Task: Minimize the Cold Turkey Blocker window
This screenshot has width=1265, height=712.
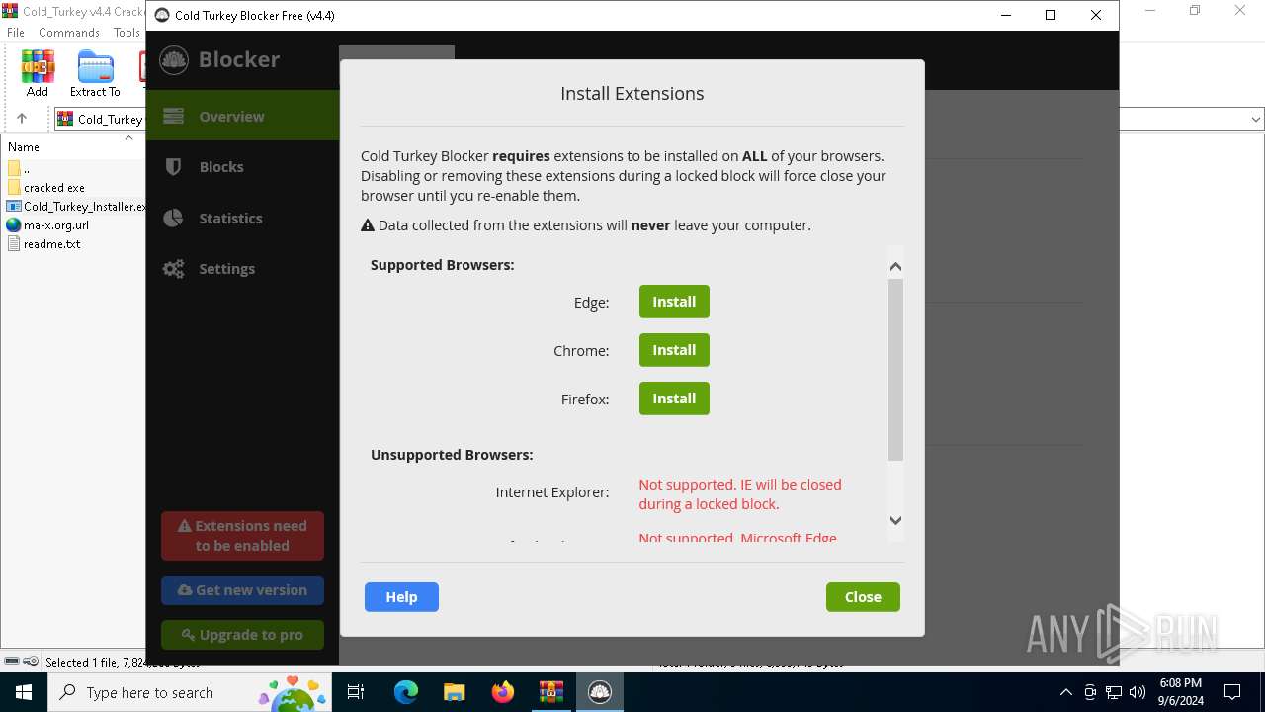Action: tap(1005, 15)
